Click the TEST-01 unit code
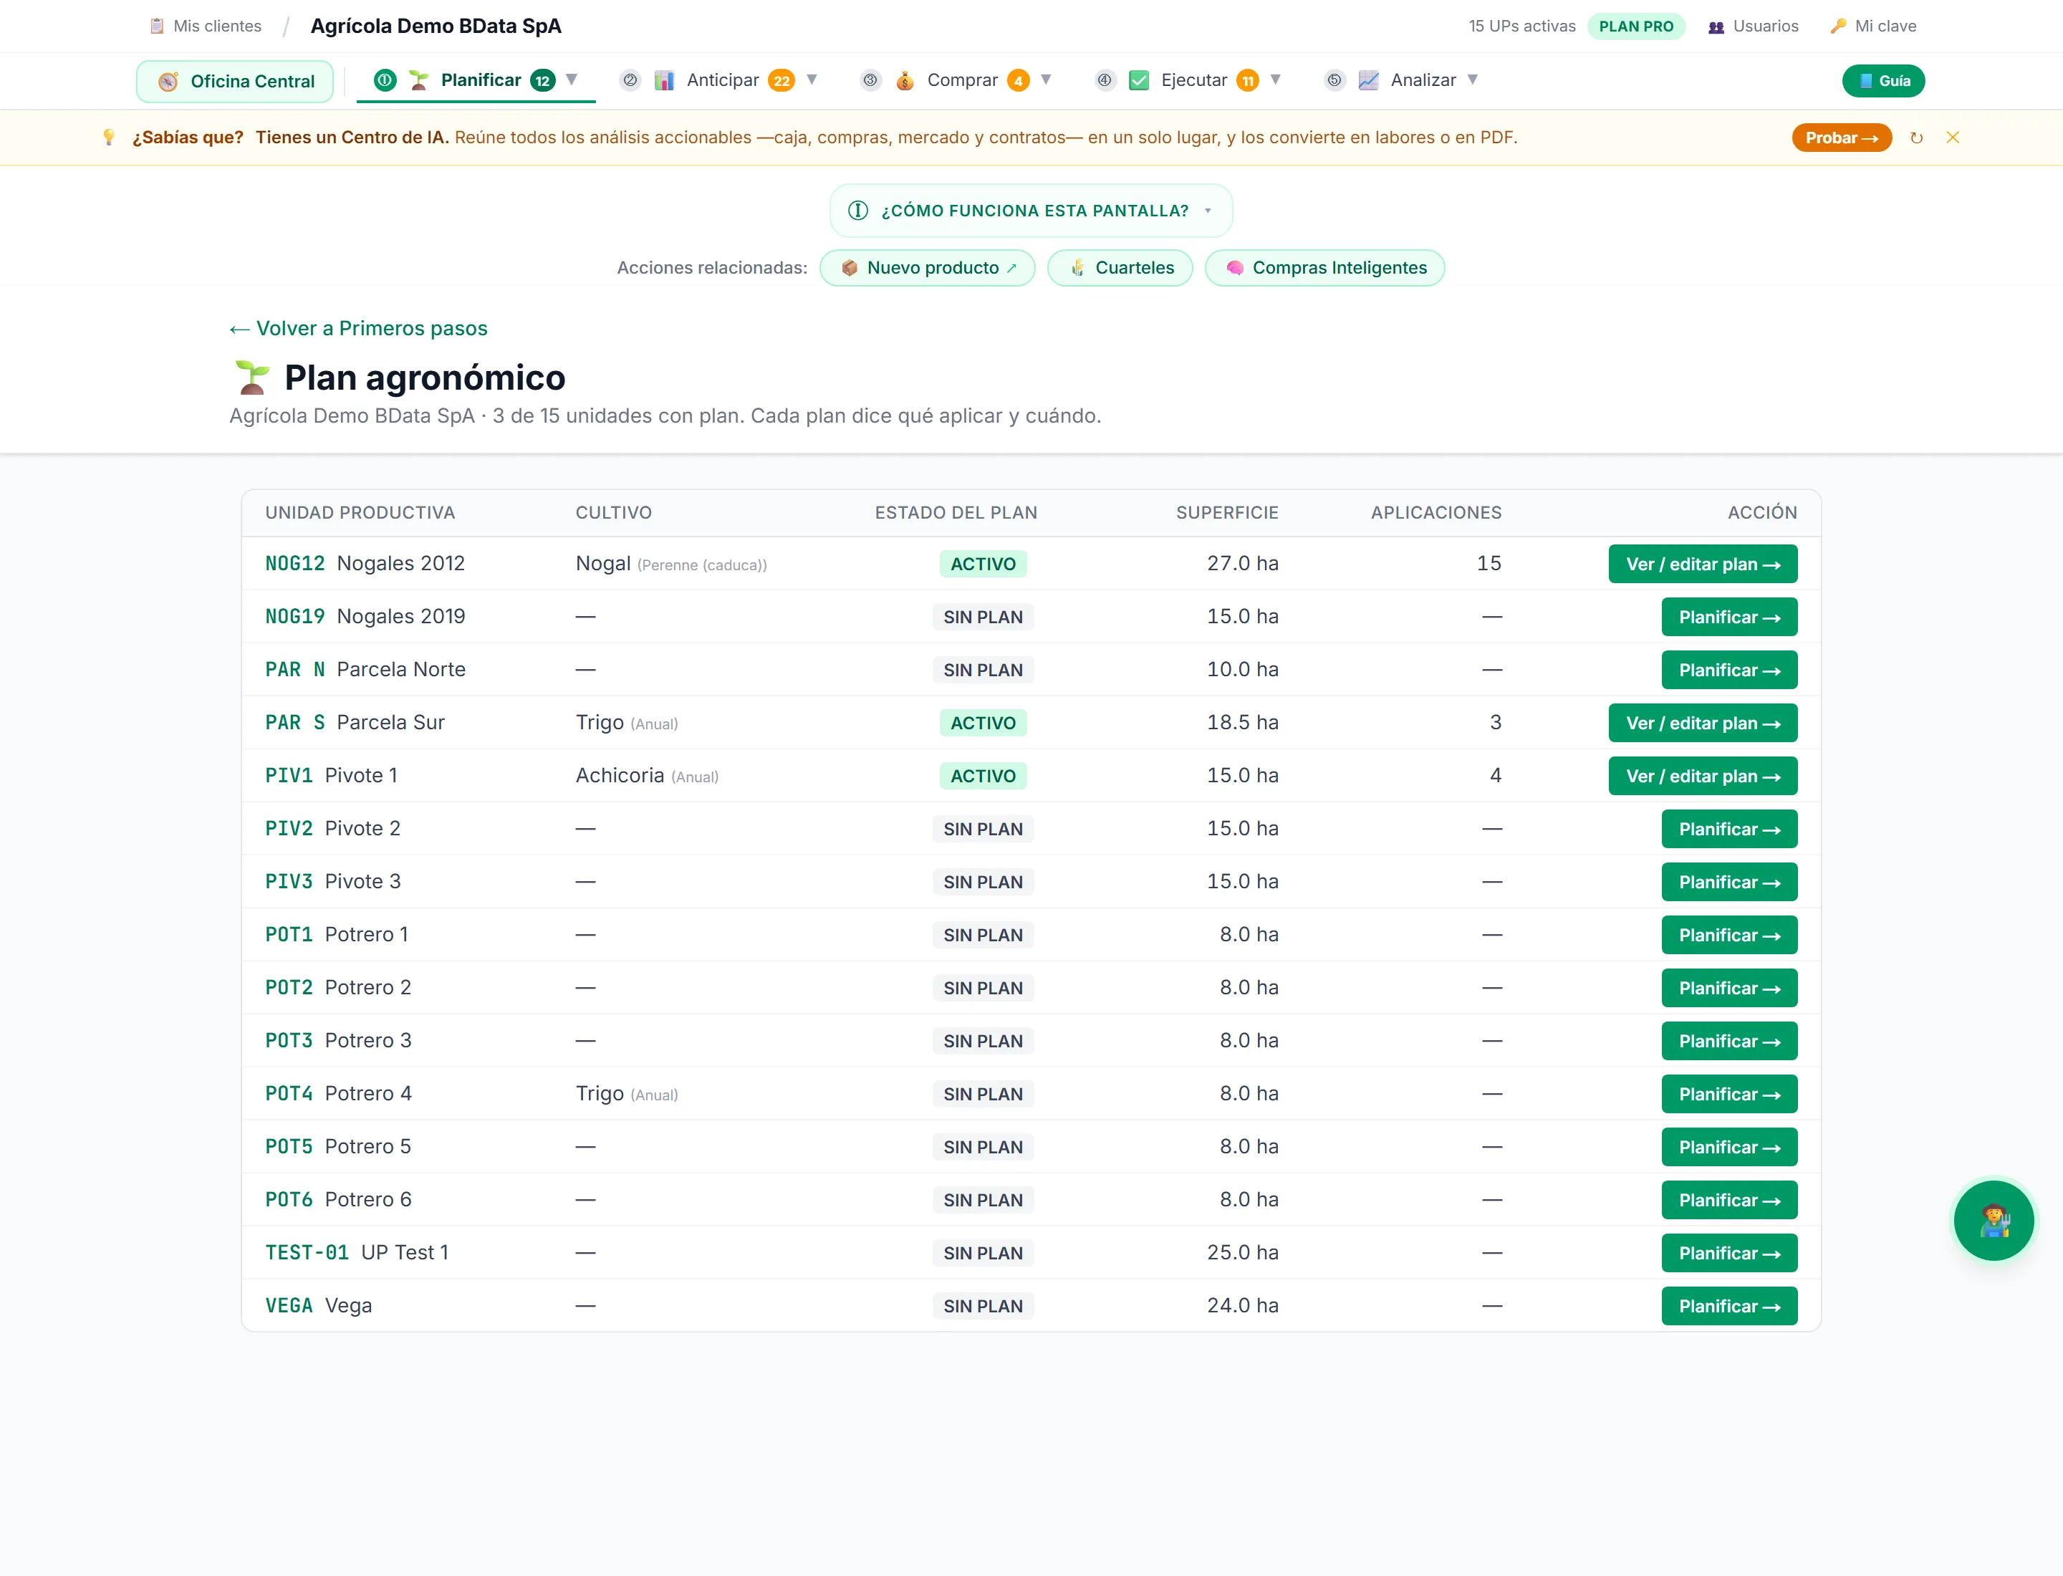 (307, 1254)
